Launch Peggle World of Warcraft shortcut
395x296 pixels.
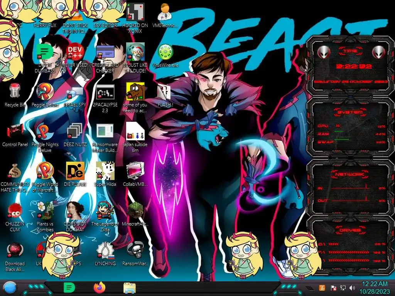pos(45,171)
